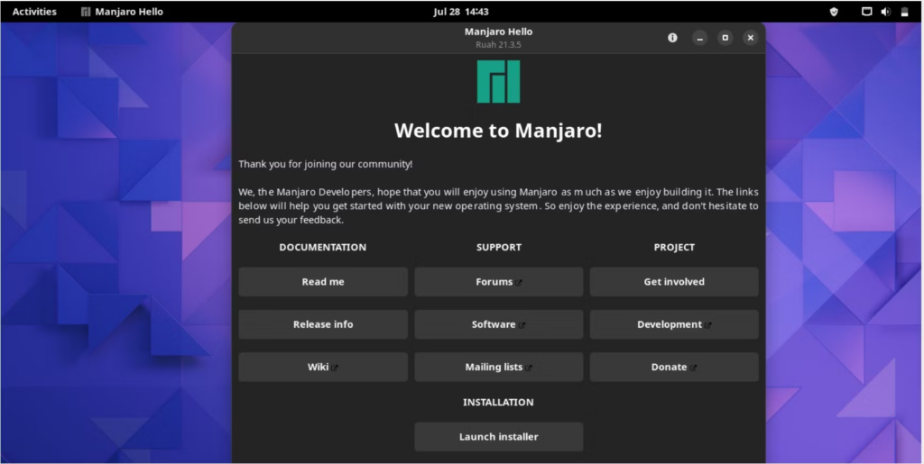Open the Activities overview
Image resolution: width=924 pixels, height=464 pixels.
[34, 12]
